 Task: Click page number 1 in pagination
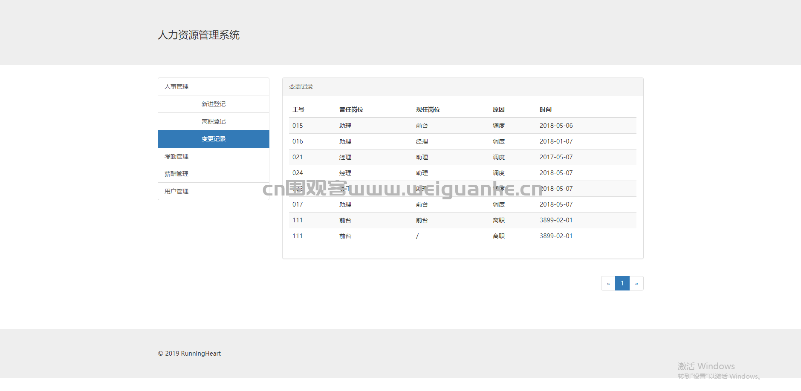(x=622, y=283)
